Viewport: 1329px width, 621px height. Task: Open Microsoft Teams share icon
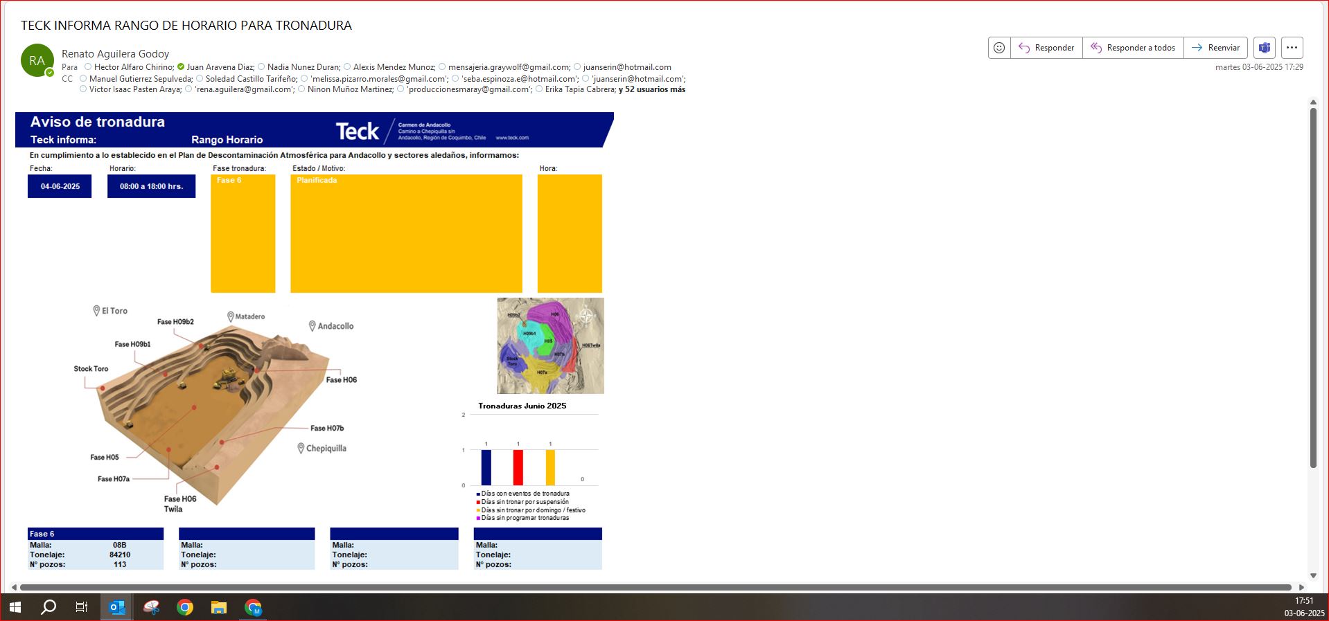[1265, 48]
